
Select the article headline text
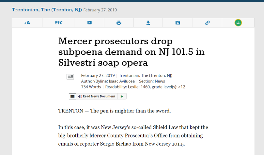131,52
